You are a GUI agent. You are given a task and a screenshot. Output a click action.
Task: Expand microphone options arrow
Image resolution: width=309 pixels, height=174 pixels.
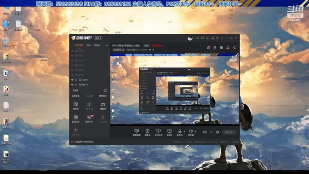coord(184,131)
